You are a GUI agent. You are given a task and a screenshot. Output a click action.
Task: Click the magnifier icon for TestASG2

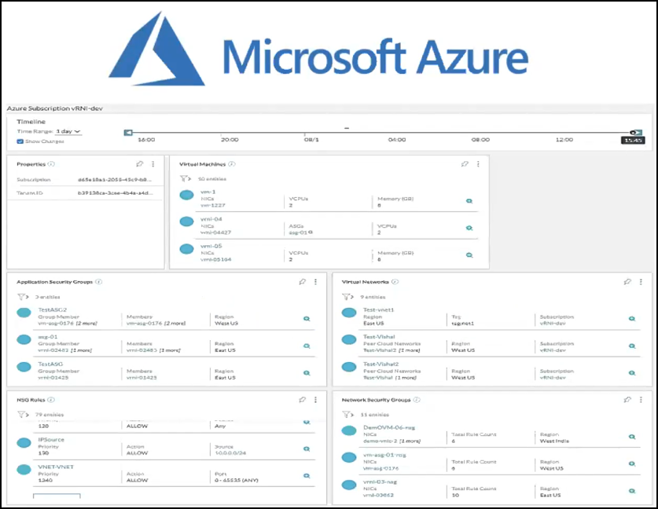pos(307,319)
